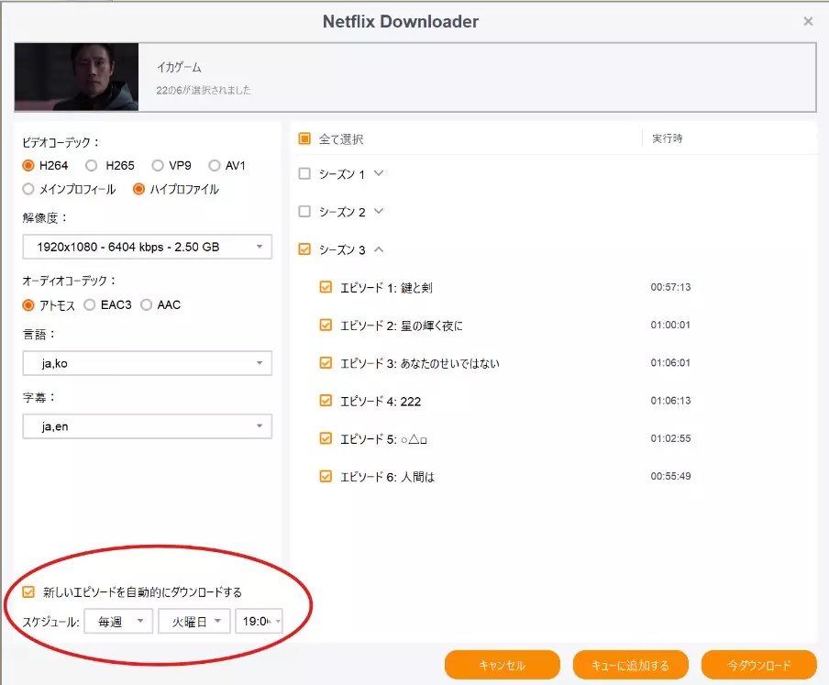Image resolution: width=829 pixels, height=685 pixels.
Task: Toggle 新しいエピソードを自動的にダウンロードする checkbox
Action: pyautogui.click(x=28, y=592)
